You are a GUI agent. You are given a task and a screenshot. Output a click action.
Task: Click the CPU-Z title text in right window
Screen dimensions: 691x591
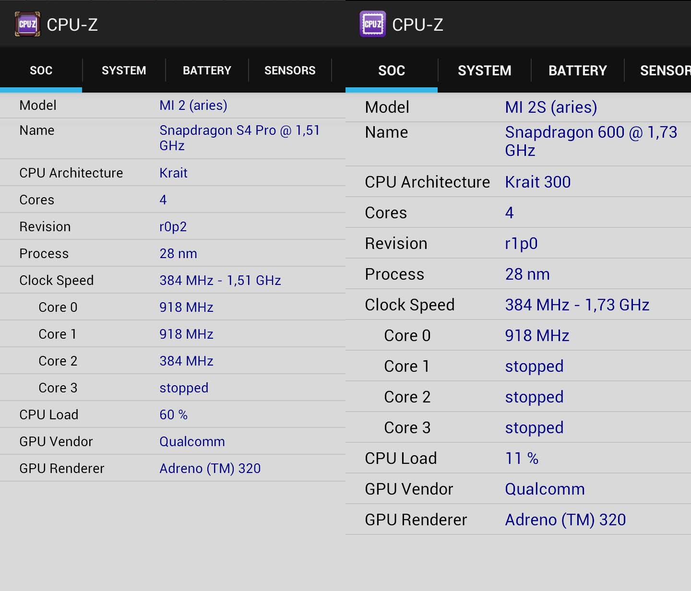pos(417,25)
